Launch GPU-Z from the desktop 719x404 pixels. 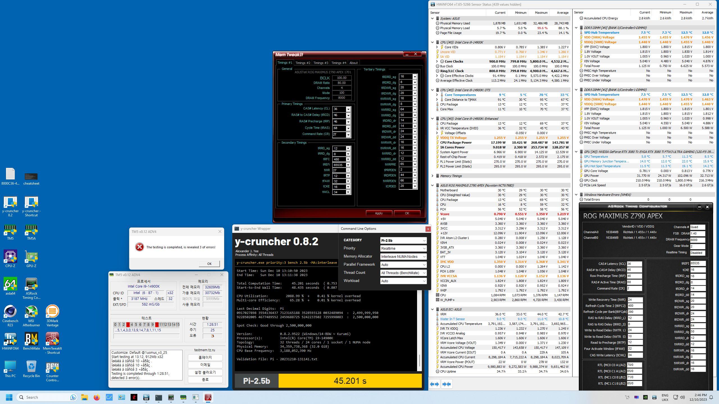[31, 259]
